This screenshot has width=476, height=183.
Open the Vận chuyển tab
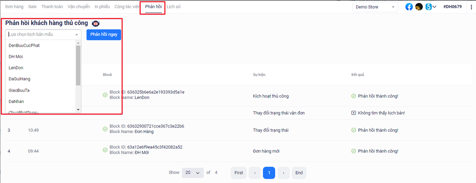pos(78,7)
